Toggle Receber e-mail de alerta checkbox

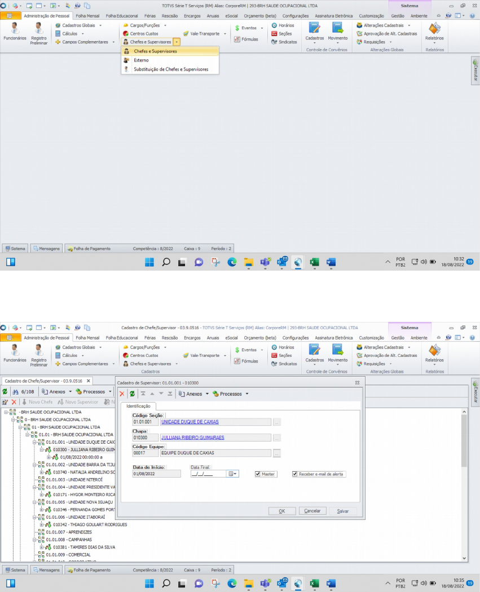point(295,474)
